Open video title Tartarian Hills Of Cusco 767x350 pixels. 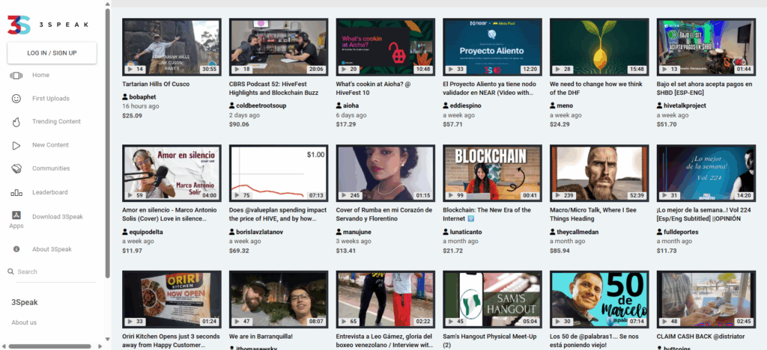[156, 84]
